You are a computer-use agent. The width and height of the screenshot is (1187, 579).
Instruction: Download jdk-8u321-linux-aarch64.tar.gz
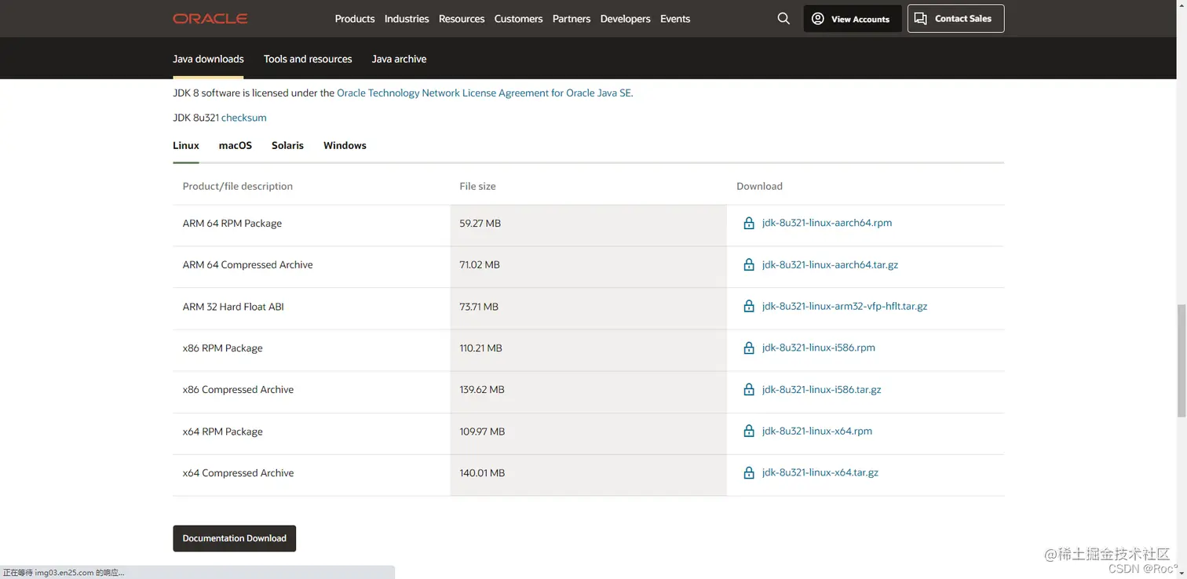pyautogui.click(x=830, y=264)
